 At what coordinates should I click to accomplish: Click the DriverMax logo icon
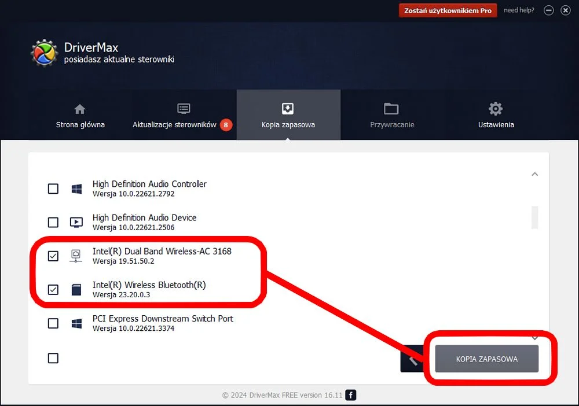pos(45,53)
